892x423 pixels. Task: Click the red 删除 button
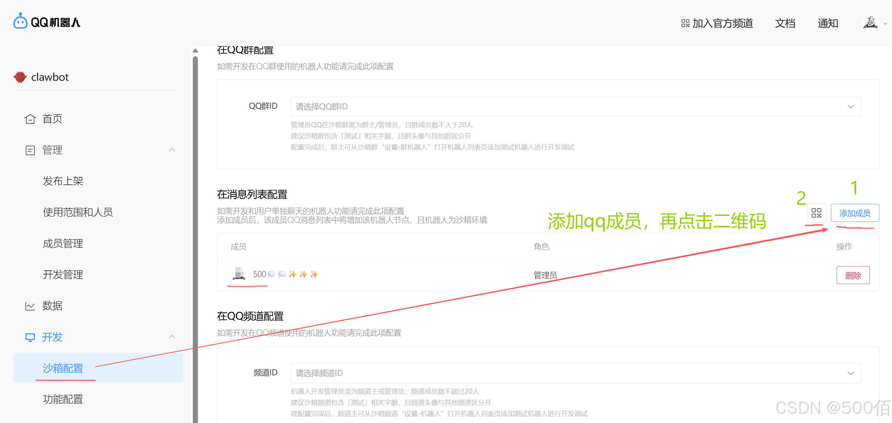(x=853, y=275)
